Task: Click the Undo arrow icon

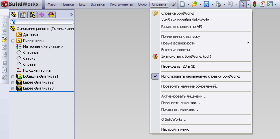Action: (231, 4)
